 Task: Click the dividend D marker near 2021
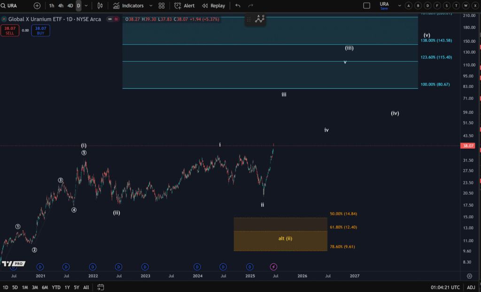coord(40,267)
